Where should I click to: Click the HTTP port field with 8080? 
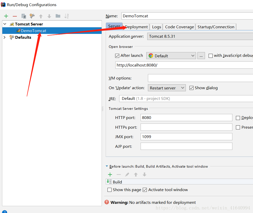click(186, 118)
